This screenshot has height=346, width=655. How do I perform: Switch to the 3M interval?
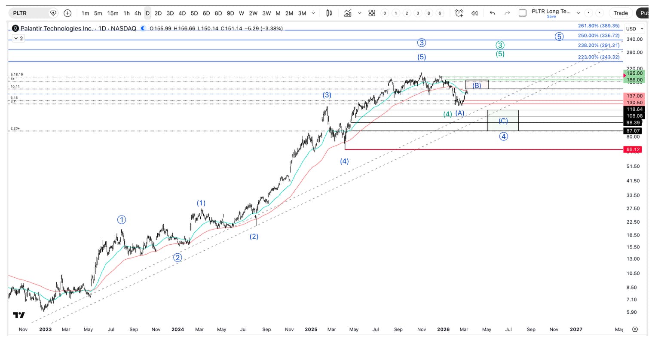point(302,13)
